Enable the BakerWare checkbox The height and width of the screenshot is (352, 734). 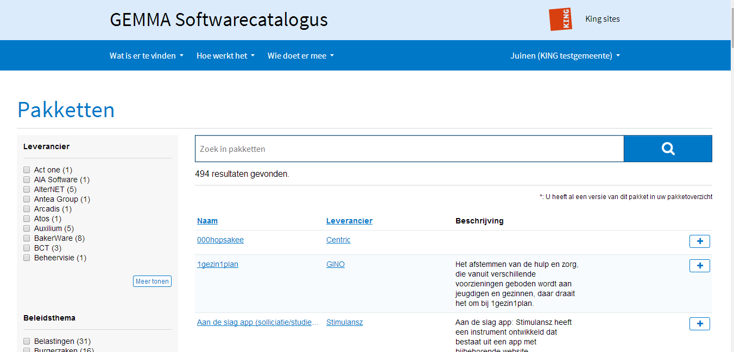tap(27, 238)
